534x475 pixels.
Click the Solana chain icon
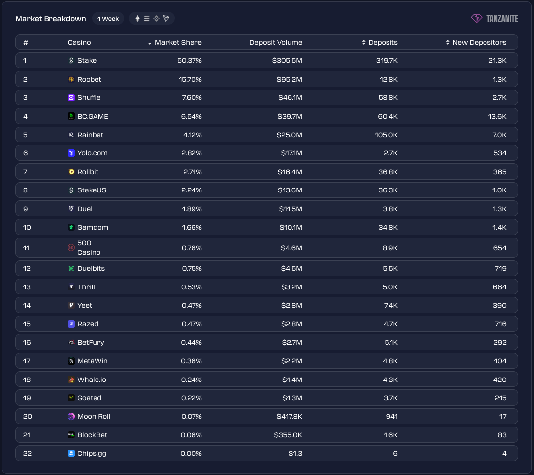[147, 18]
